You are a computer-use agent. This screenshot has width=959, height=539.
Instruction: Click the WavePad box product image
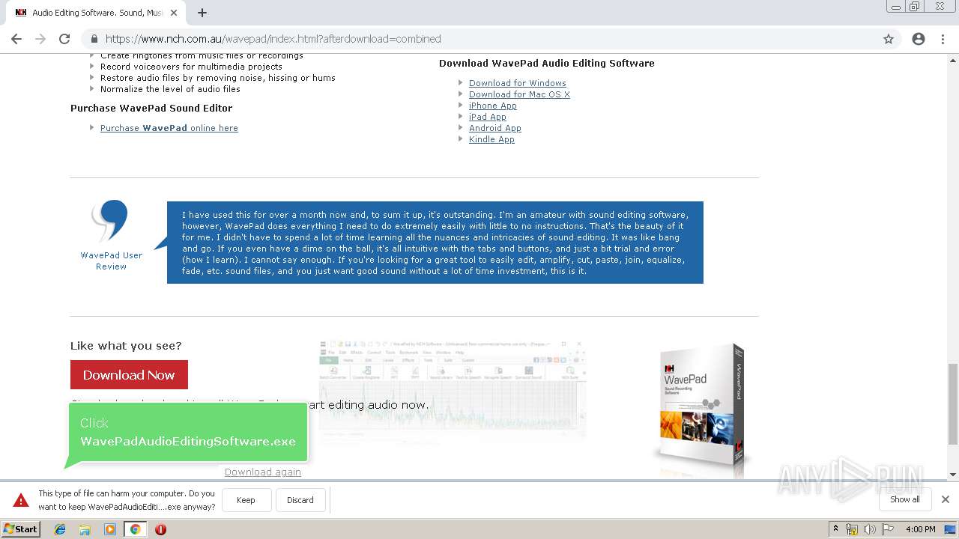701,410
